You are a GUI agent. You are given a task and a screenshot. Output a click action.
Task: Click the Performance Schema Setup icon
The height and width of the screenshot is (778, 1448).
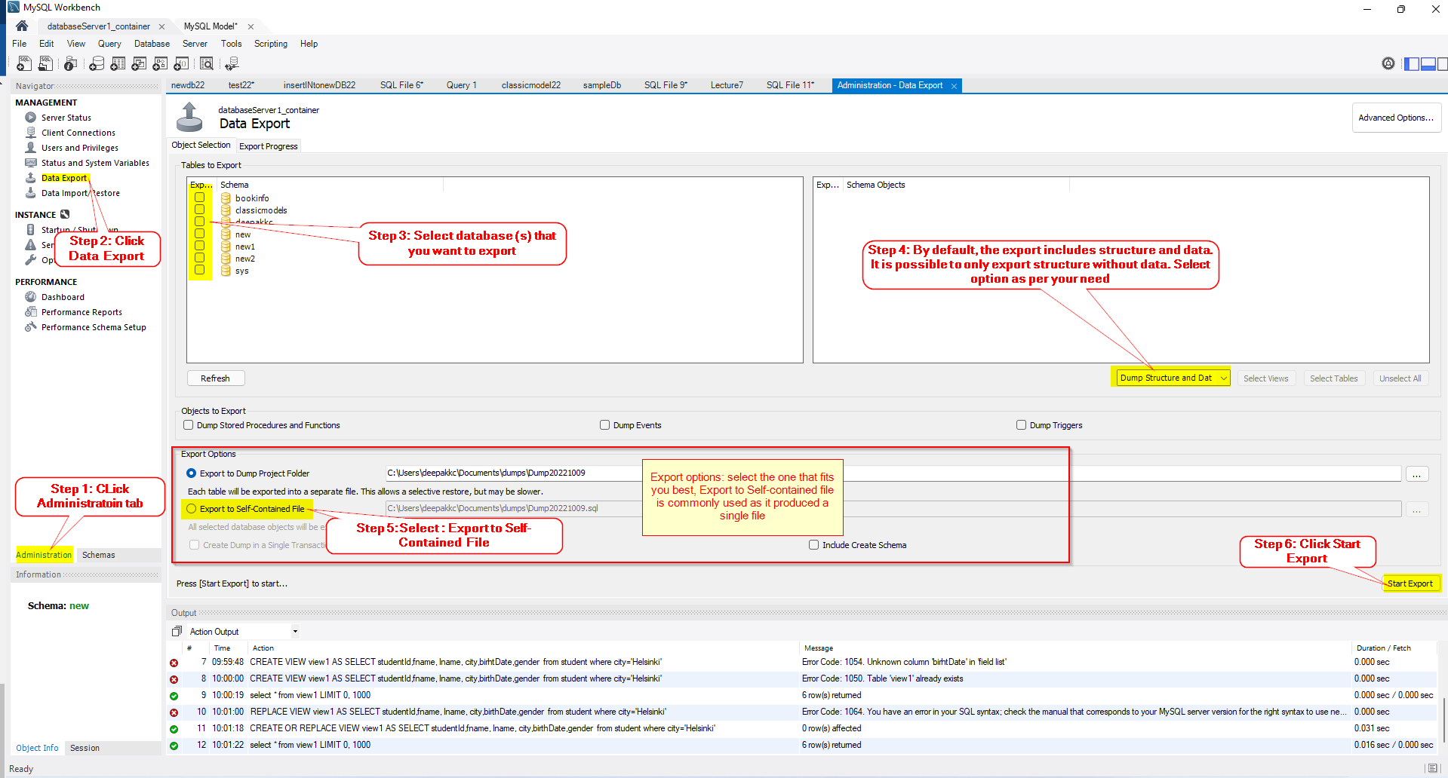point(31,327)
